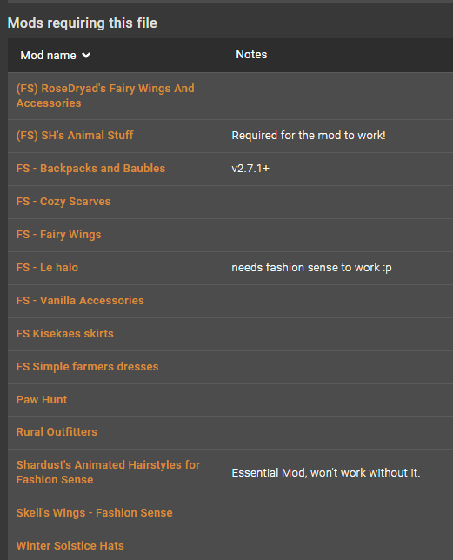Click the 'Required for the mod to work!' note

309,136
